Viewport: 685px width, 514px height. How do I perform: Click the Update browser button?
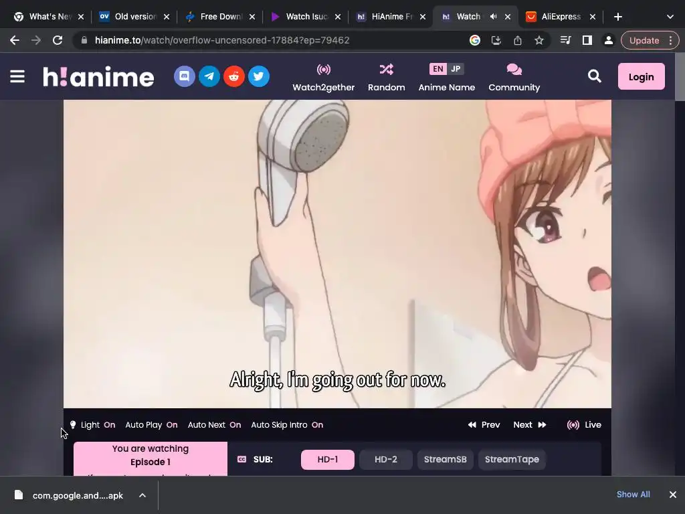644,40
